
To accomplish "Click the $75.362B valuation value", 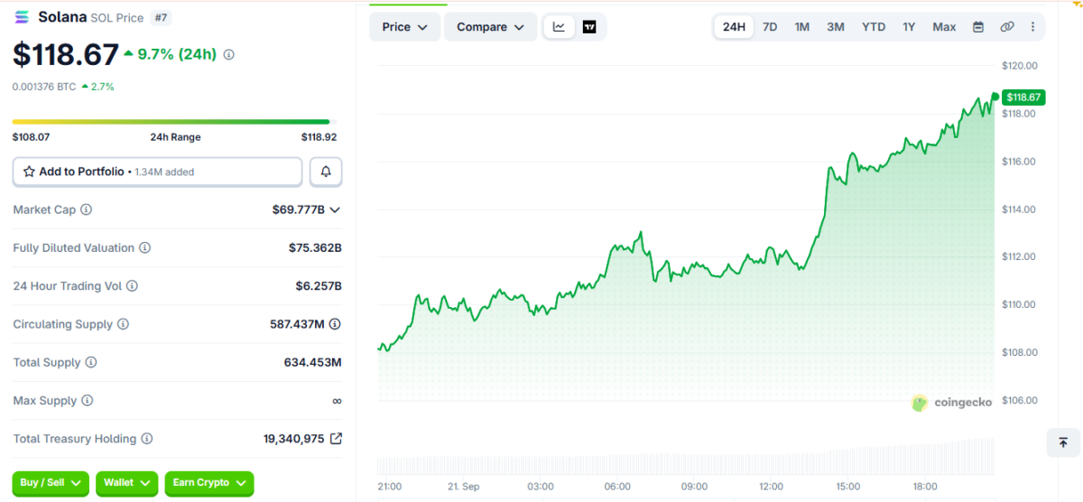I will pyautogui.click(x=315, y=247).
